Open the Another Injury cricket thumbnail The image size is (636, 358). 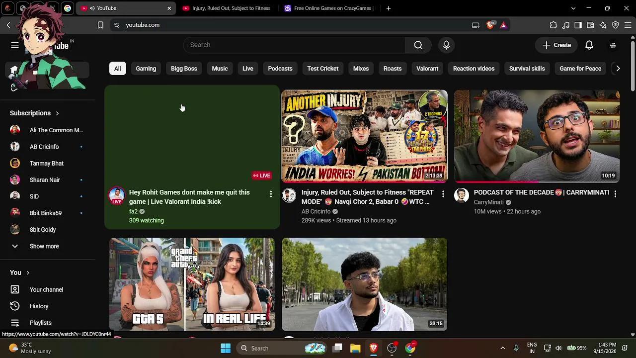tap(364, 136)
